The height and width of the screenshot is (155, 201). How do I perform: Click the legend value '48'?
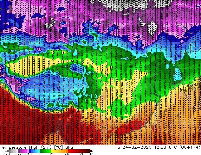click(x=91, y=154)
